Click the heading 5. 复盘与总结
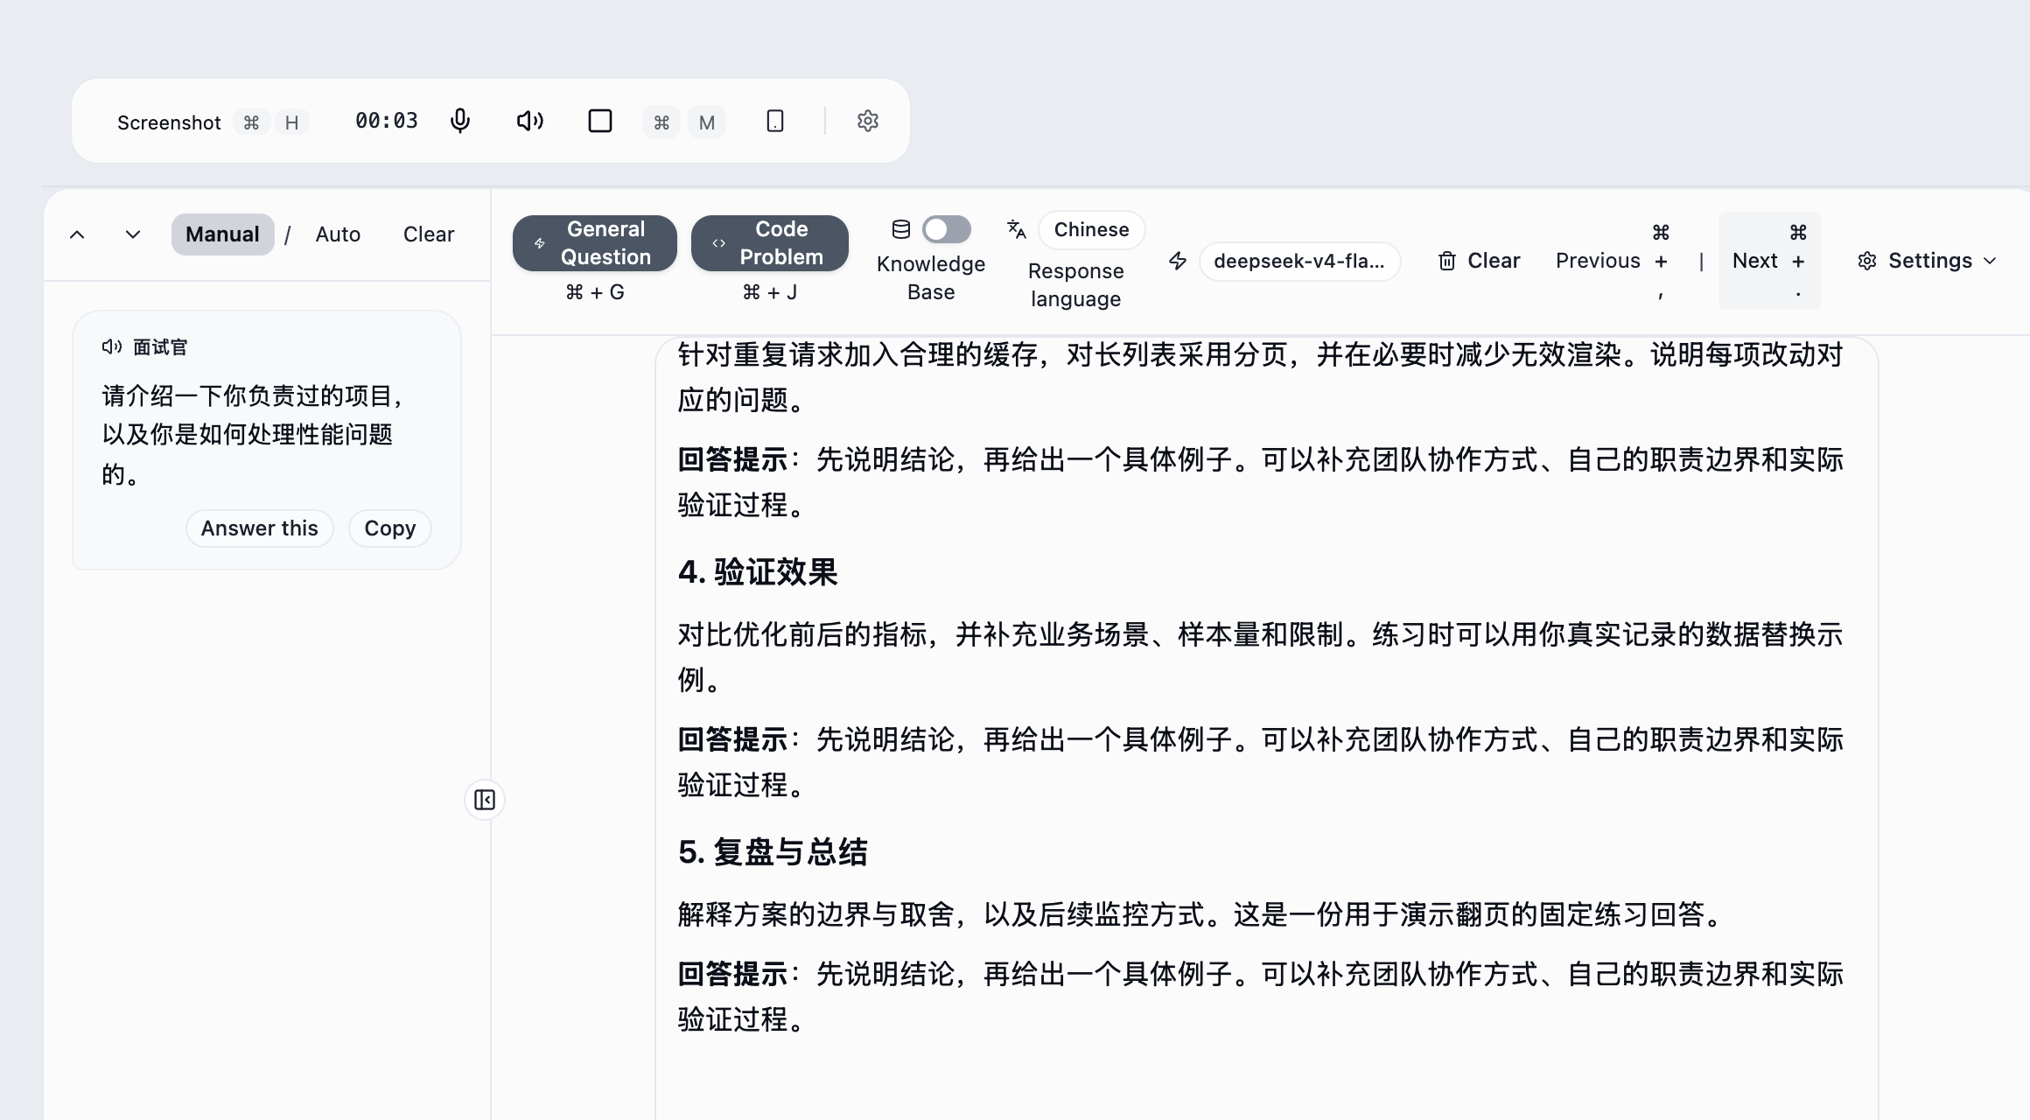2030x1120 pixels. click(x=773, y=852)
